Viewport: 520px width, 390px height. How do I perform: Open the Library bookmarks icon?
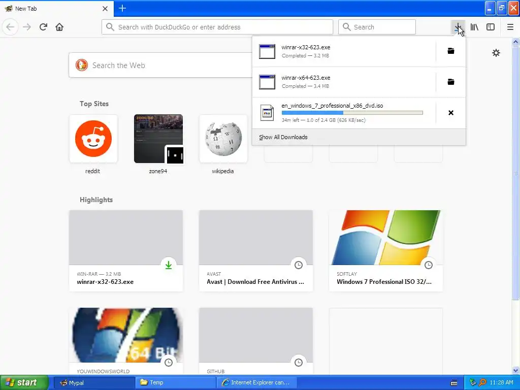click(474, 27)
